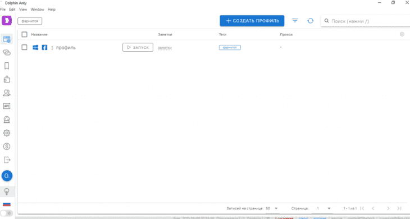Open the proxies chain-link sidebar icon
This screenshot has width=410, height=219.
(x=7, y=53)
